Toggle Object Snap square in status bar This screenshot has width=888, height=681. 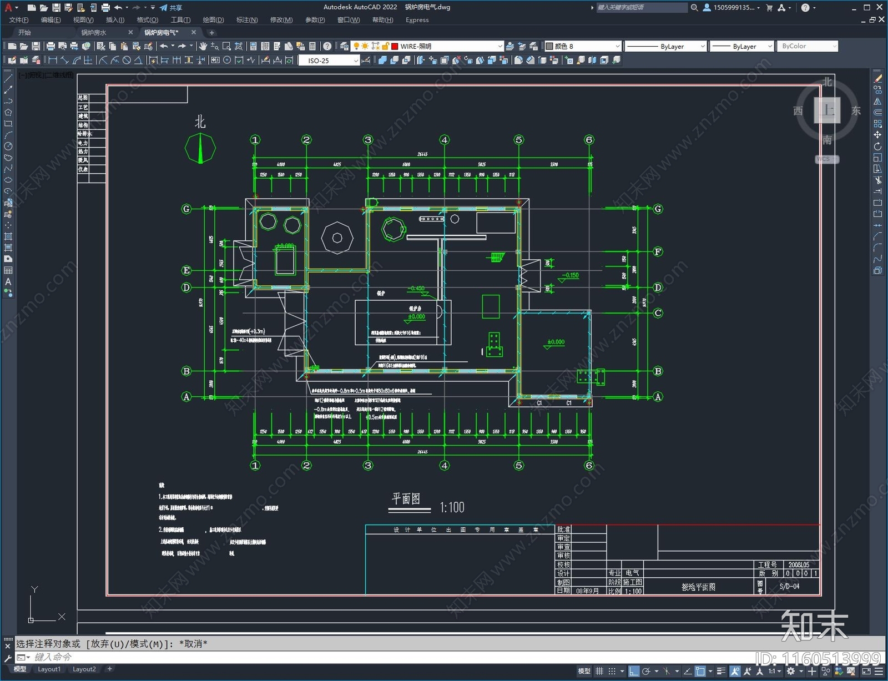coord(700,671)
